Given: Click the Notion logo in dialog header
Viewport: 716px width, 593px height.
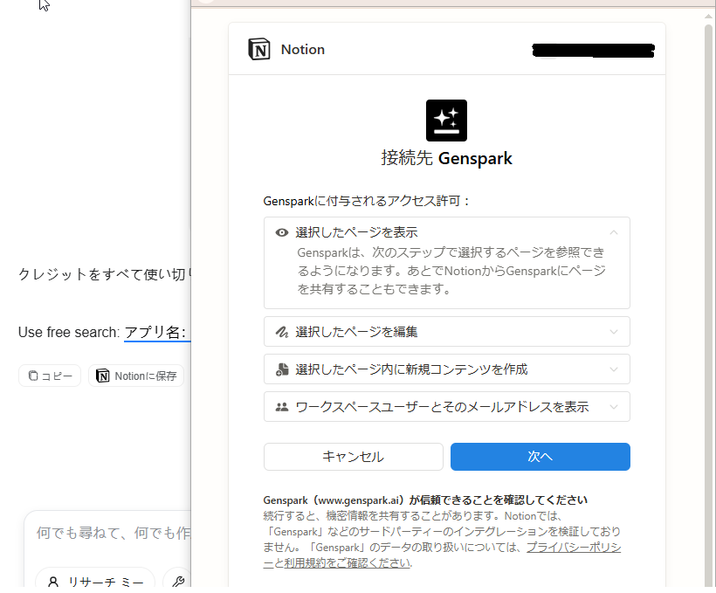Looking at the screenshot, I should pos(259,50).
